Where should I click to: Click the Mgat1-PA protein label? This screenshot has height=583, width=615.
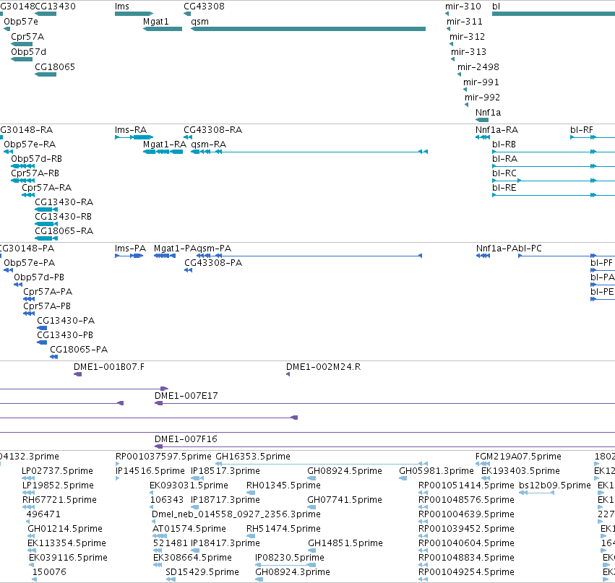point(175,249)
